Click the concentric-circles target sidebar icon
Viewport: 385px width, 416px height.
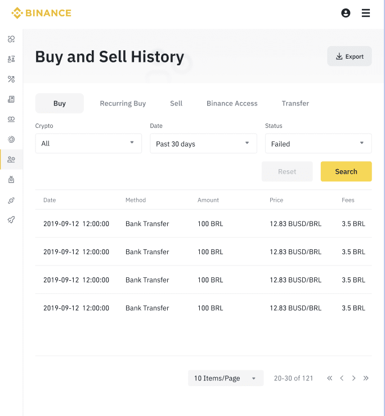coord(11,139)
